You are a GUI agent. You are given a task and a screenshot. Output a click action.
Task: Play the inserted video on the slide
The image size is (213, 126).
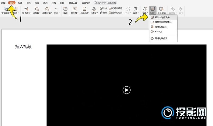127,90
